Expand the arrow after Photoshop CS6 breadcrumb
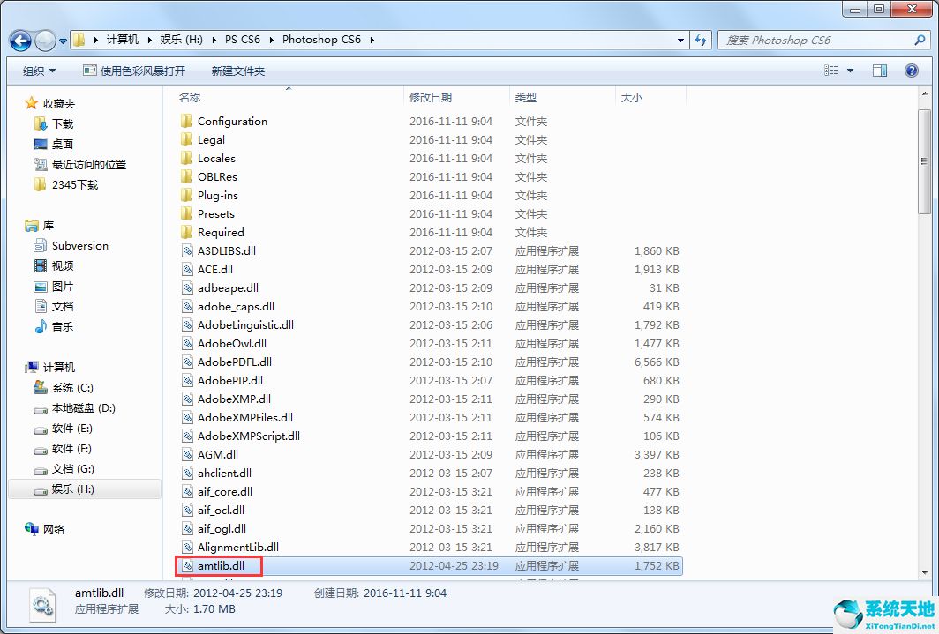This screenshot has height=634, width=939. [x=372, y=40]
